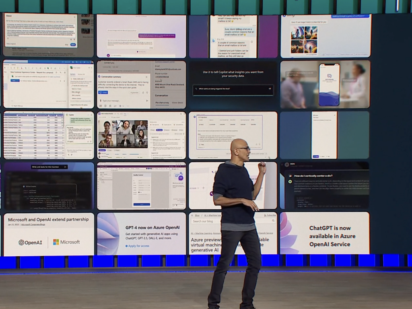Select the 'How do I vertically center a div?' question
The height and width of the screenshot is (309, 412).
(313, 176)
